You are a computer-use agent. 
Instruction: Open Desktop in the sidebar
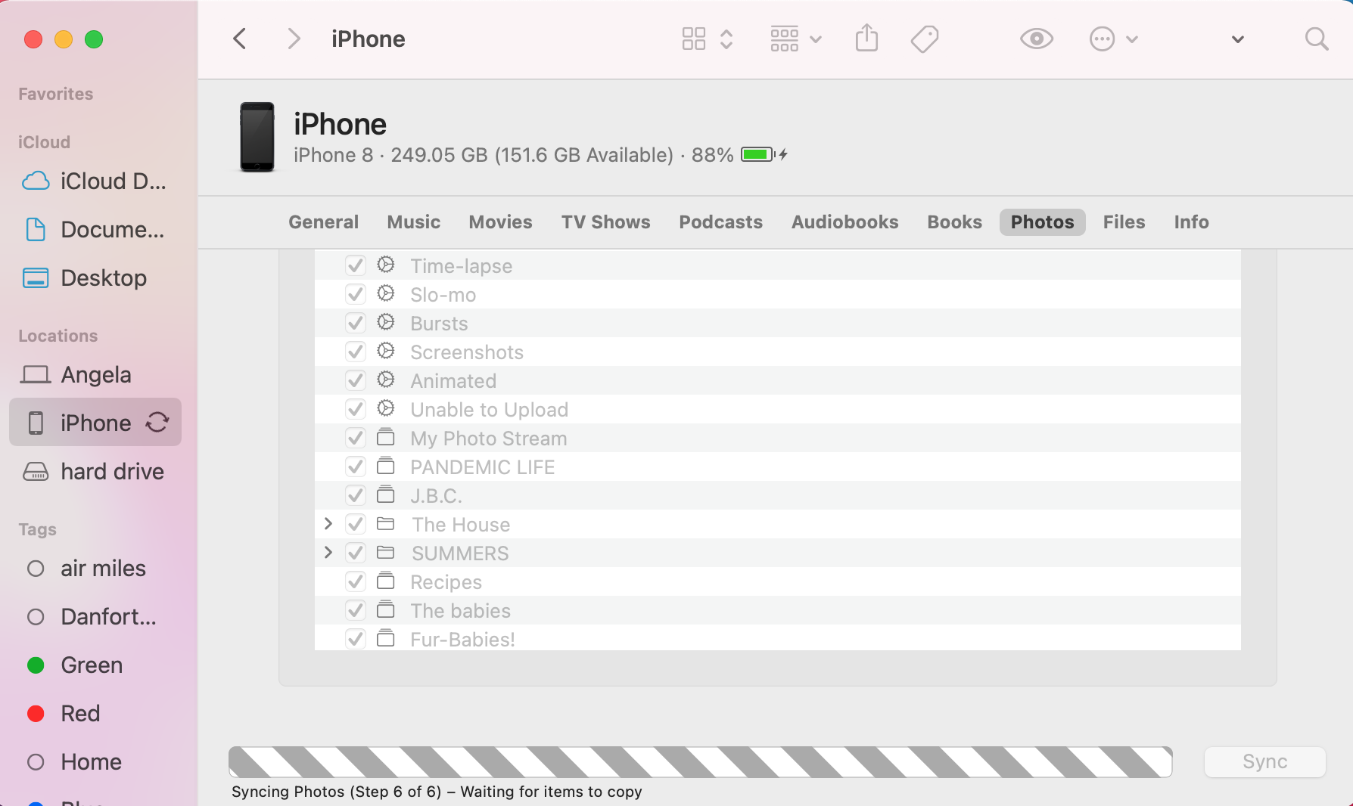[x=95, y=278]
